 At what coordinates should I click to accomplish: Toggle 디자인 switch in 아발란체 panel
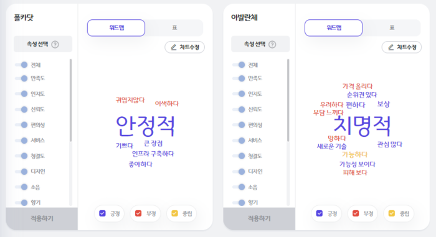coord(239,172)
